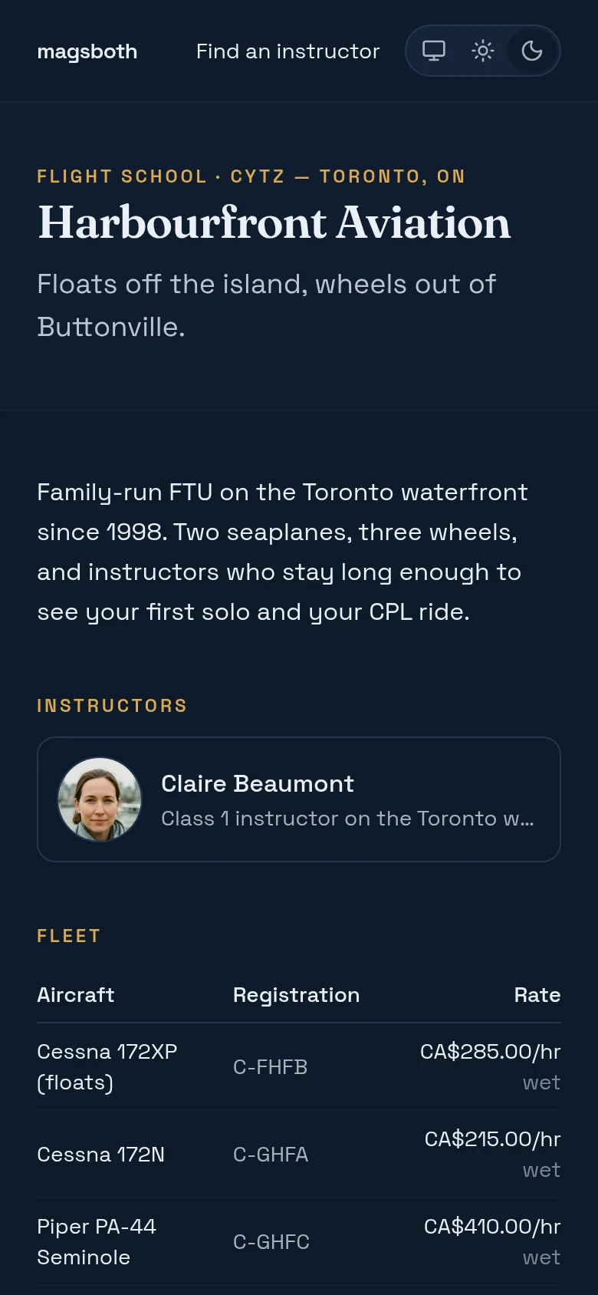Open Claire Beaumont instructor card
This screenshot has height=1295, width=598.
(299, 799)
